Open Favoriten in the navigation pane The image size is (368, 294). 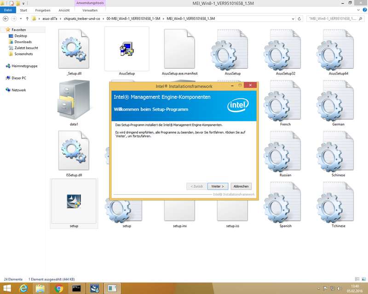coord(18,30)
